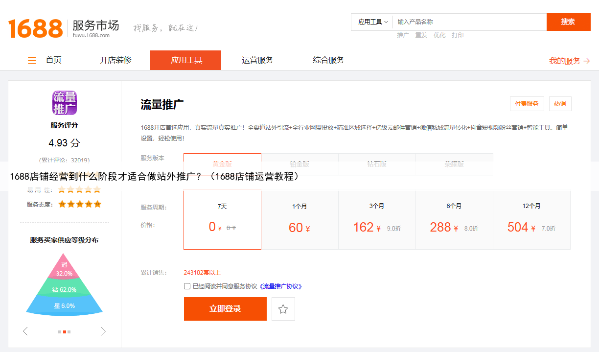Click the product name search input

[469, 22]
